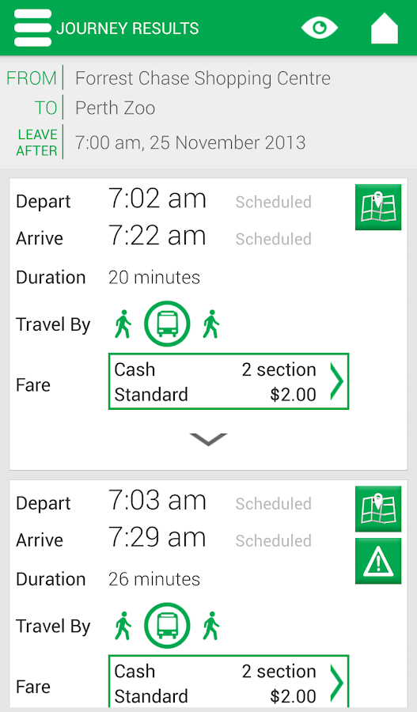
Task: View service alert warning triangle icon
Action: (378, 561)
